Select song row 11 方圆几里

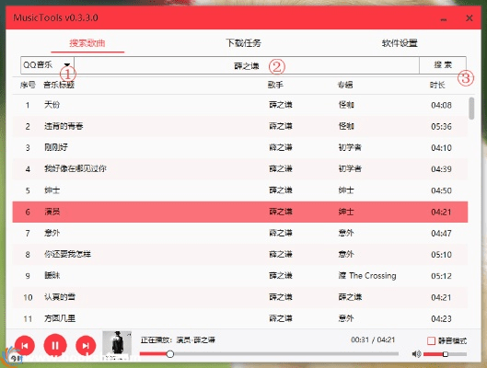click(x=240, y=318)
